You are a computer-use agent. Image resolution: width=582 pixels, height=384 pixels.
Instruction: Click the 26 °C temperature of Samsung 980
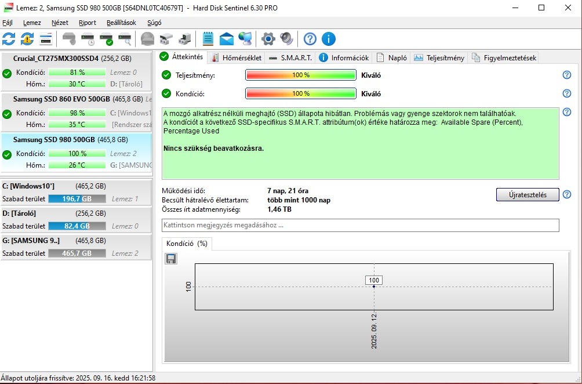point(77,165)
